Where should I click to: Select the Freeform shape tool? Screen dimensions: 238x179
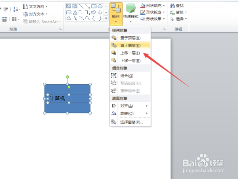[x=69, y=18]
